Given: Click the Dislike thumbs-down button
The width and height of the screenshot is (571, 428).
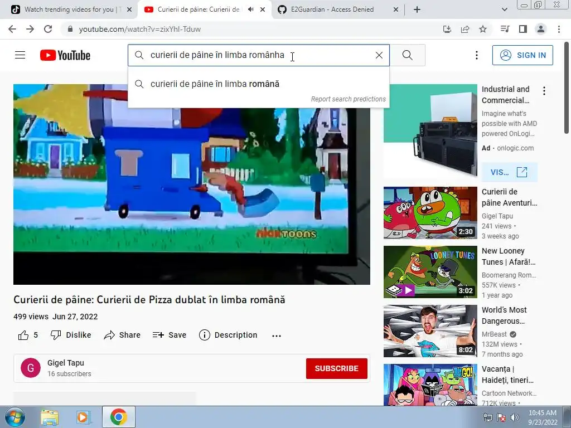Looking at the screenshot, I should 71,335.
